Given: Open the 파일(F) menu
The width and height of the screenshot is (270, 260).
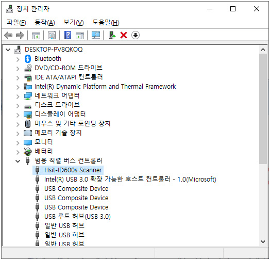Looking at the screenshot, I should (16, 22).
